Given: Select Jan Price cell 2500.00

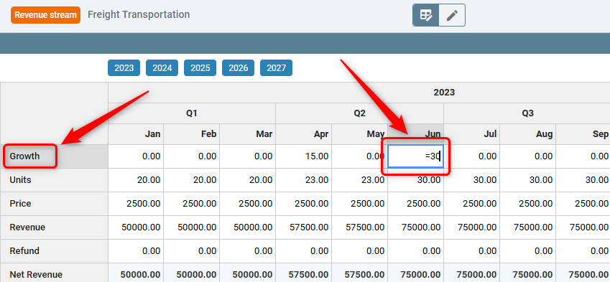Looking at the screenshot, I should click(136, 204).
